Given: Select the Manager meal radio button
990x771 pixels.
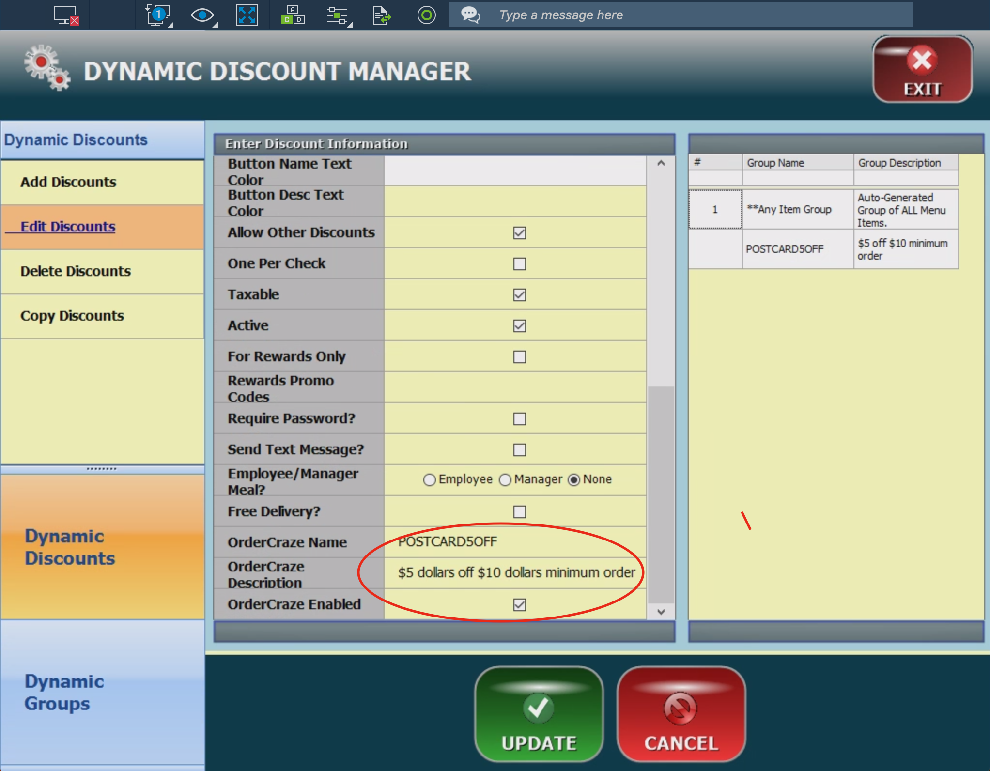Looking at the screenshot, I should pos(505,479).
